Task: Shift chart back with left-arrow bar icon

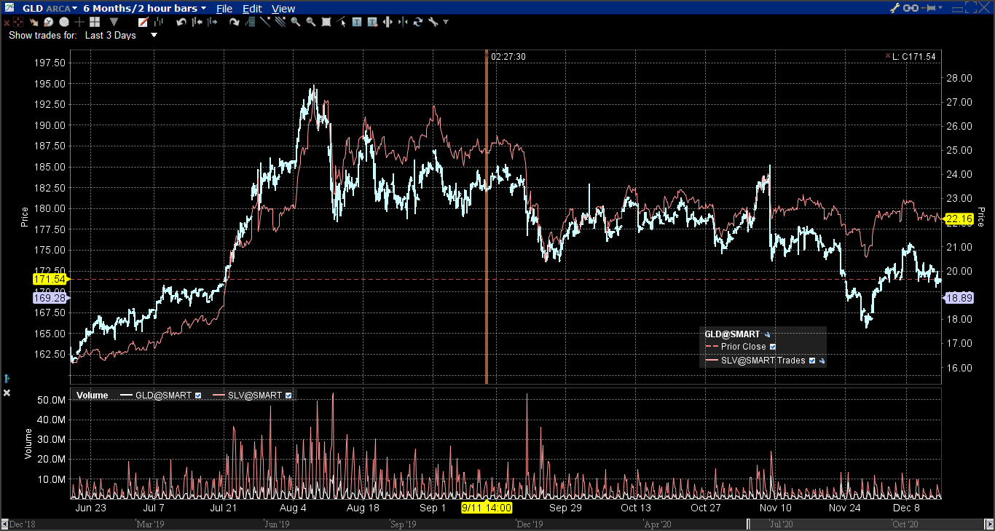Action: click(197, 22)
